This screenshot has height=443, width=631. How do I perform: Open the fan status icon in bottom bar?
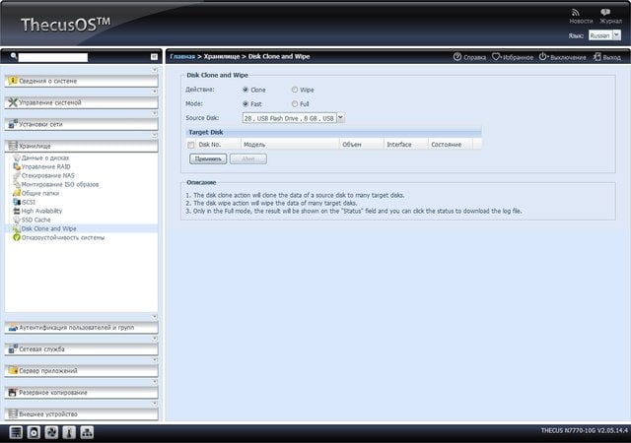51,432
